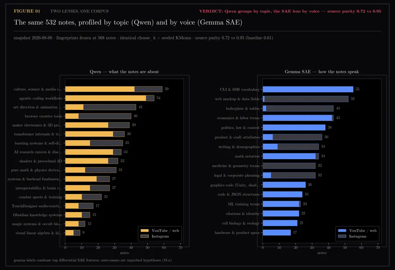Click the 'legal & corporate phrasing' label
The height and width of the screenshot is (270, 395).
(237, 175)
